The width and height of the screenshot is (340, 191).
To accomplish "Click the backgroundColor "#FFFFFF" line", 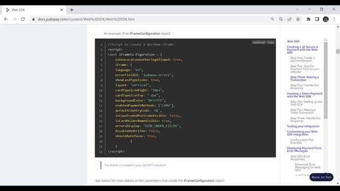I will point(140,100).
